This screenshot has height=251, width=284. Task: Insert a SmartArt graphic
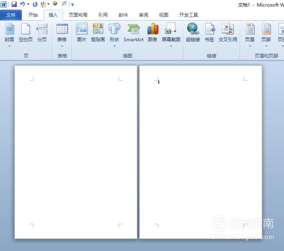tap(133, 32)
